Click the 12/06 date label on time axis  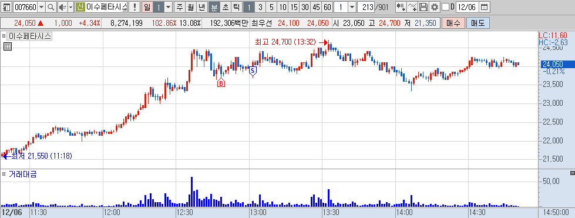click(12, 212)
